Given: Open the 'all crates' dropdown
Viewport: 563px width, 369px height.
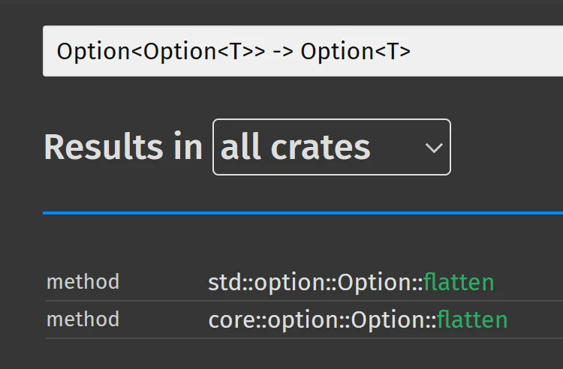Looking at the screenshot, I should click(331, 147).
